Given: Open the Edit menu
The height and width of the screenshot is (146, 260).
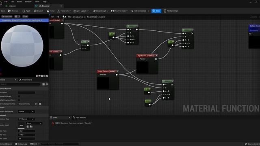Looking at the screenshot, I should pyautogui.click(x=12, y=2).
